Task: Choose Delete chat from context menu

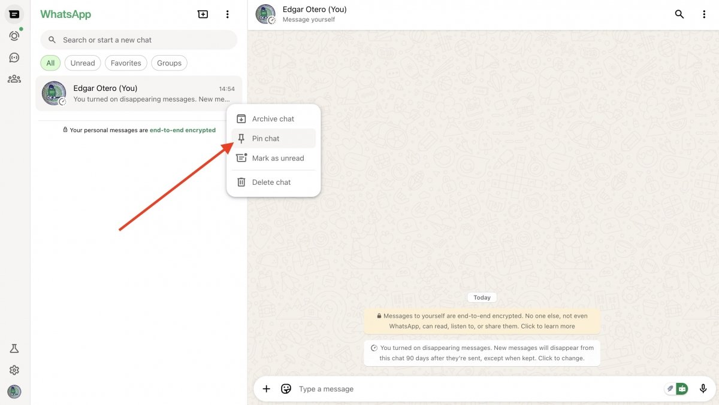Action: click(x=273, y=182)
